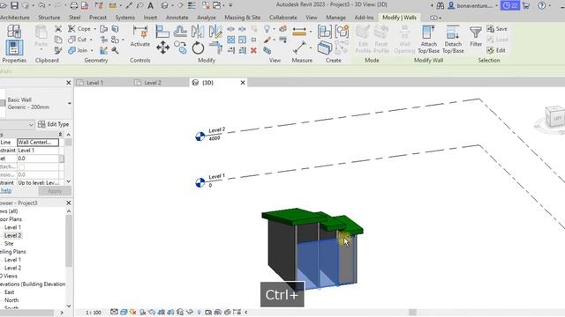565x317 pixels.
Task: Select the Array tool
Action: 231,40
